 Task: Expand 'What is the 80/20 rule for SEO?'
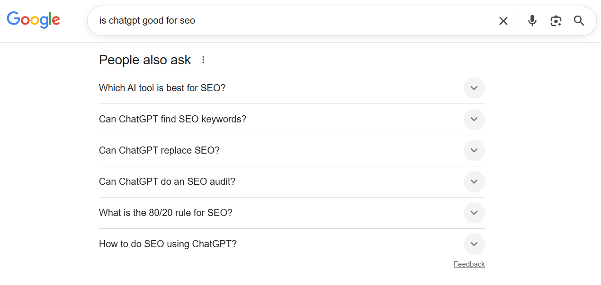pyautogui.click(x=474, y=213)
